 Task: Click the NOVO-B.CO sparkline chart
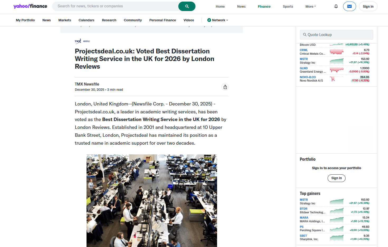pos(337,79)
